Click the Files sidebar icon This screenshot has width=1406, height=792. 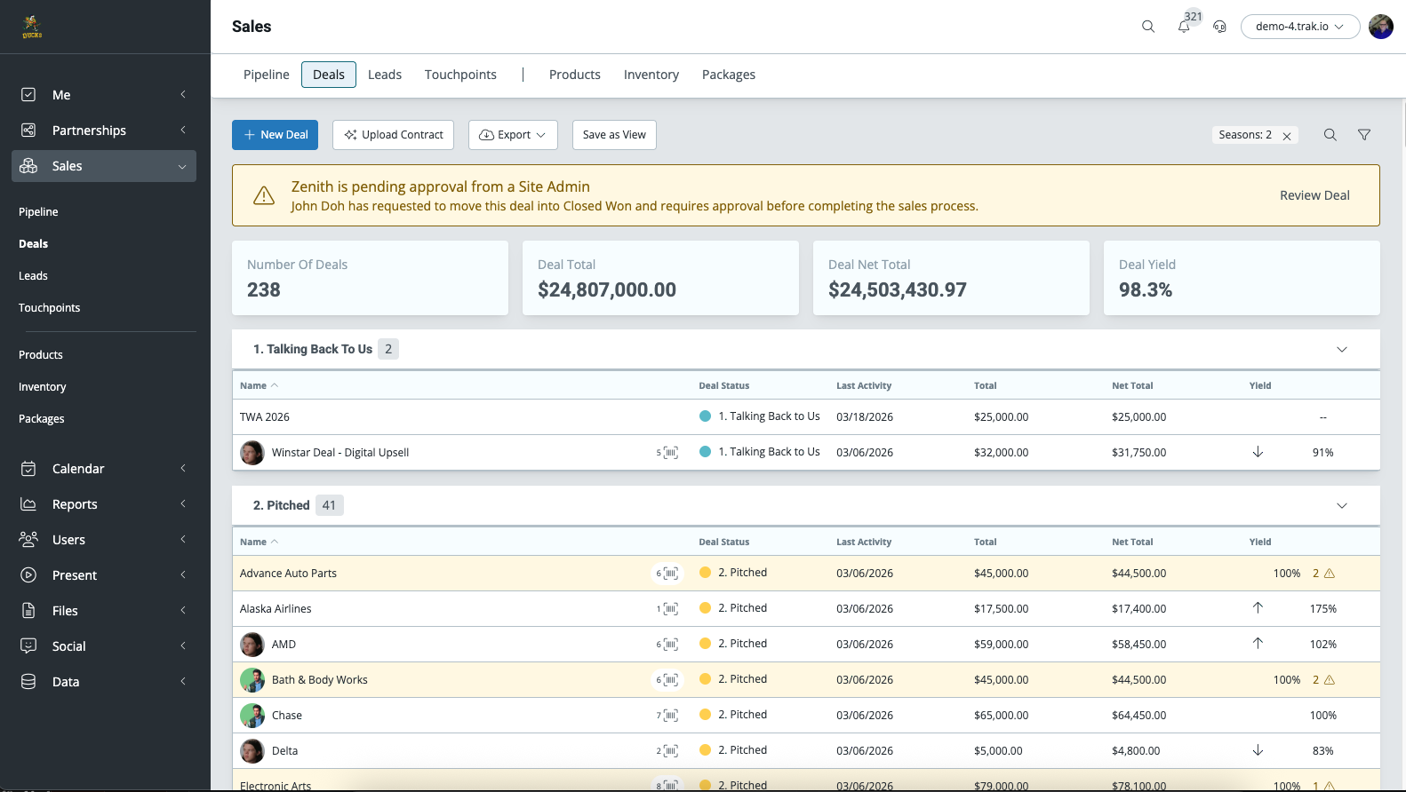(28, 611)
